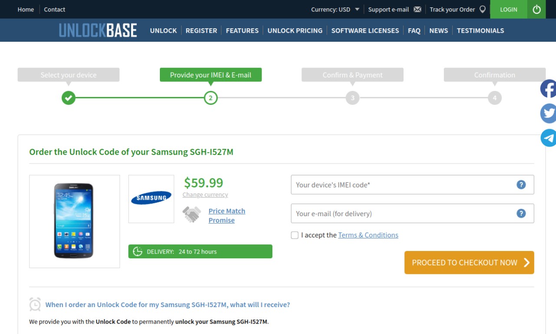Click the IMEI field help question icon

(x=521, y=185)
